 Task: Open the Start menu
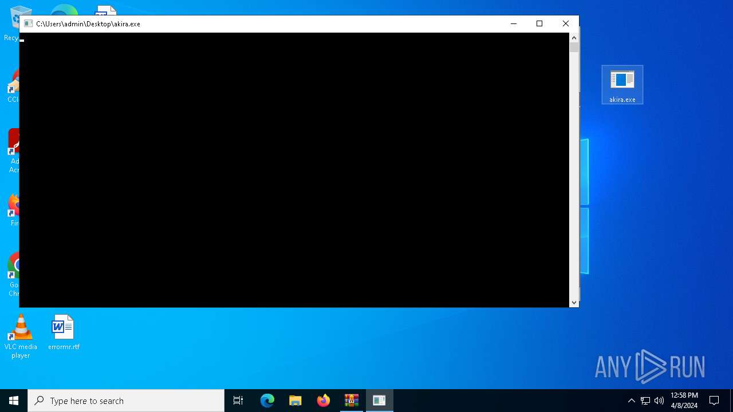pyautogui.click(x=14, y=401)
